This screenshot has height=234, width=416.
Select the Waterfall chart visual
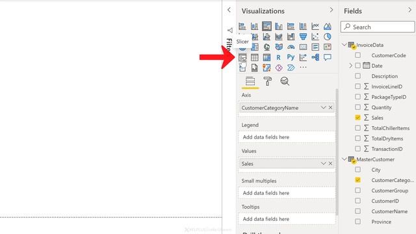(291, 36)
